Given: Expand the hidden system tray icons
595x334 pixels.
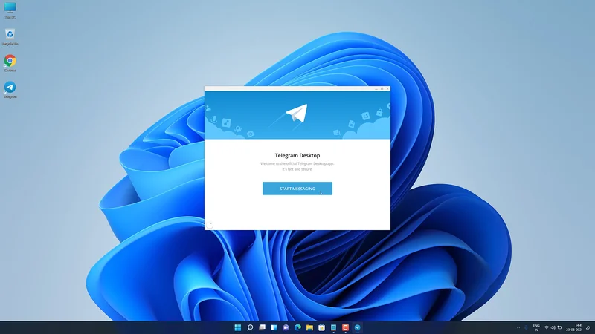Looking at the screenshot, I should coord(519,327).
